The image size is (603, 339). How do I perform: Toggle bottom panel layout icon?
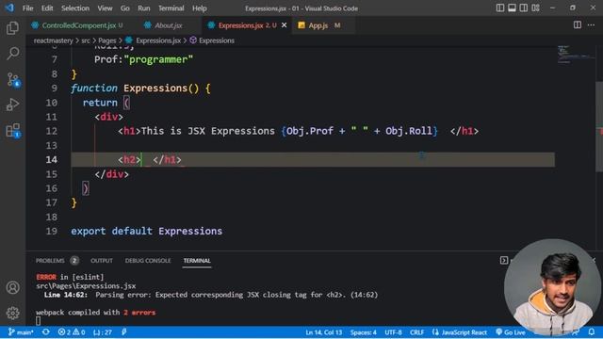coord(512,8)
